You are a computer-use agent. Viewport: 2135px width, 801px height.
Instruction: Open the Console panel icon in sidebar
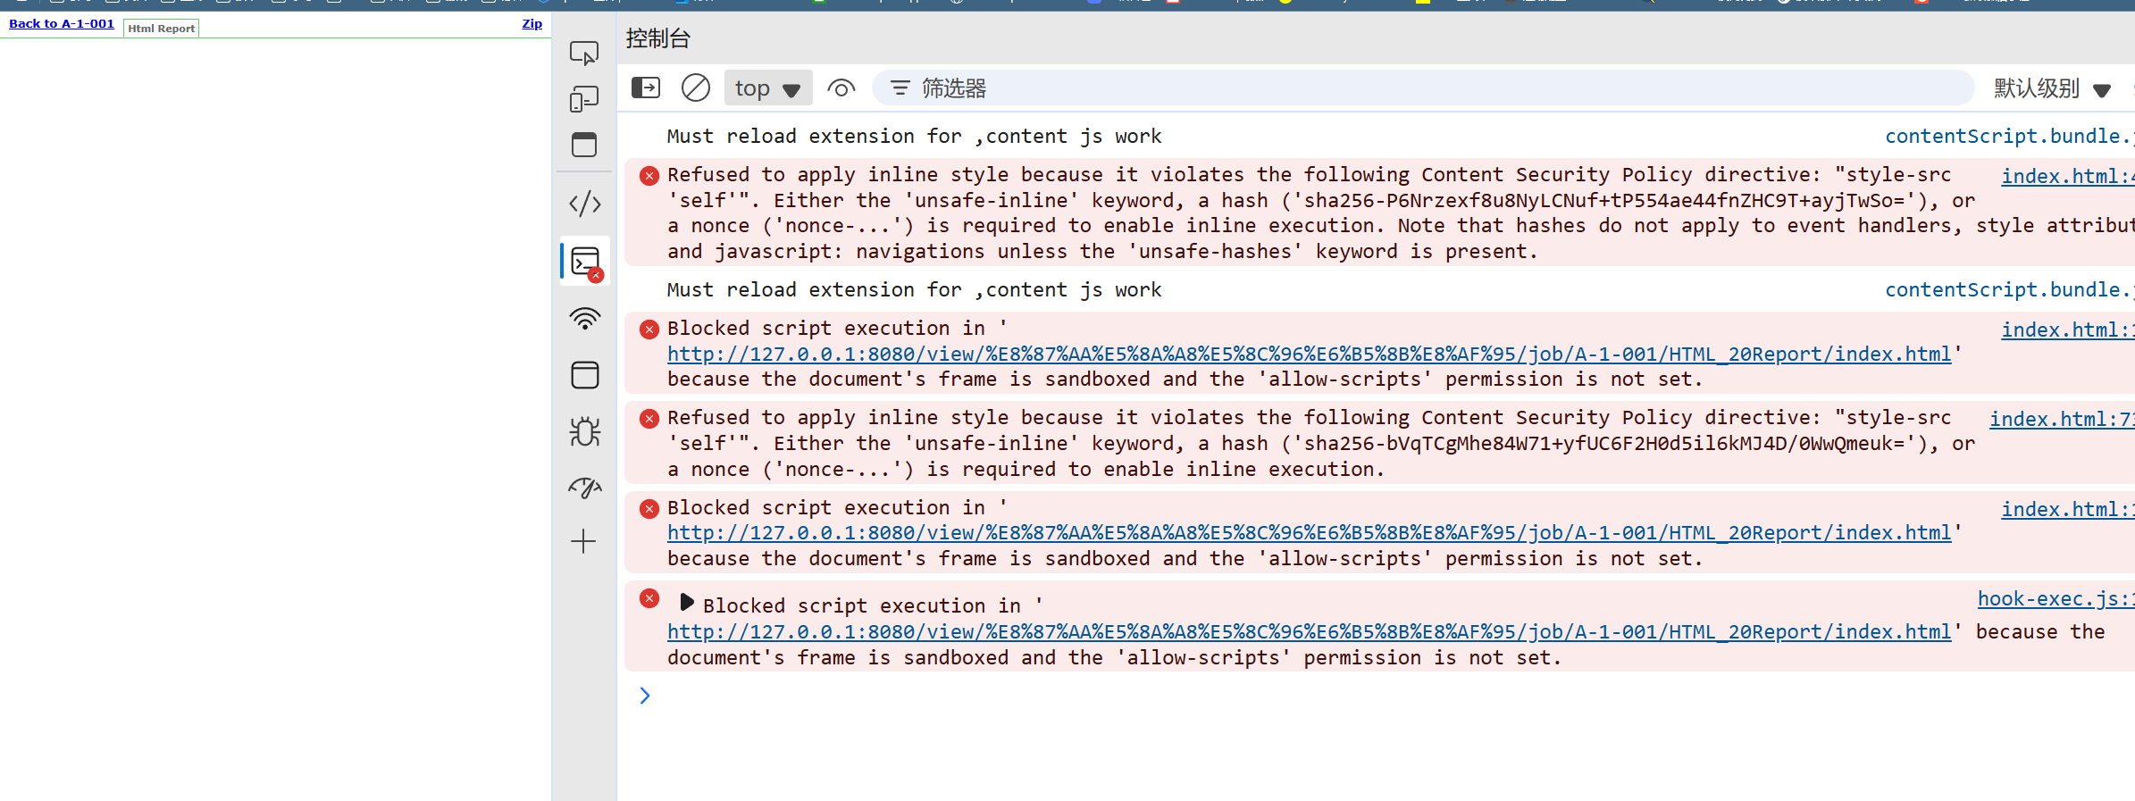585,263
